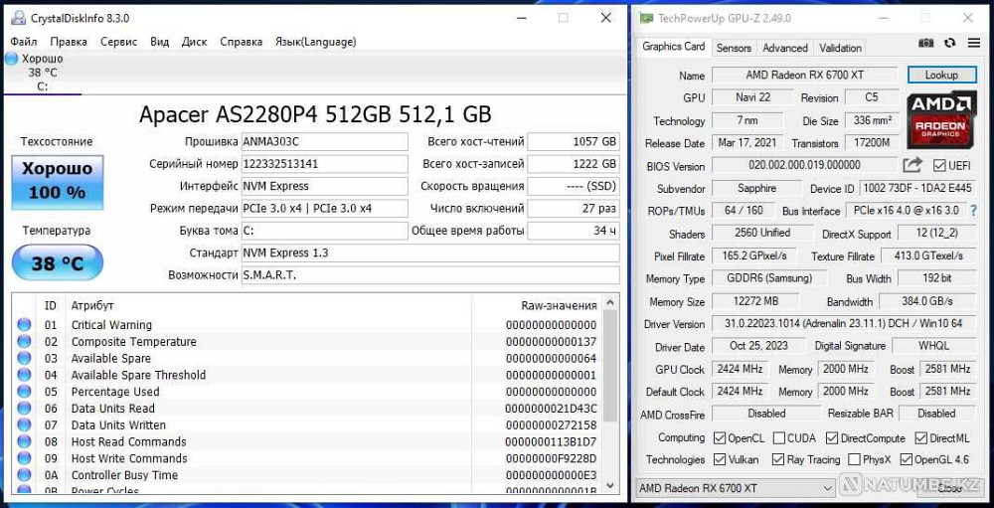This screenshot has width=994, height=508.
Task: Click the status orb for Data Units Written
Action: 24,424
